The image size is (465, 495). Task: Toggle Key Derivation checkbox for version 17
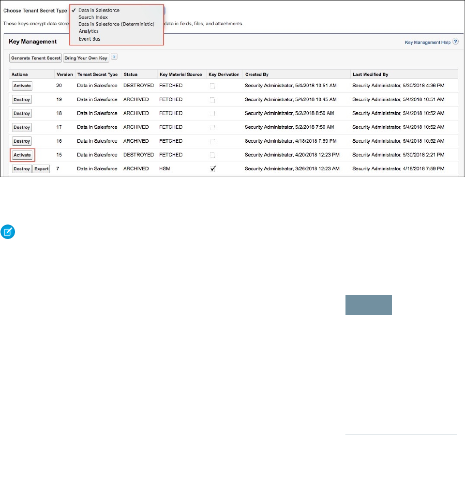(x=212, y=127)
